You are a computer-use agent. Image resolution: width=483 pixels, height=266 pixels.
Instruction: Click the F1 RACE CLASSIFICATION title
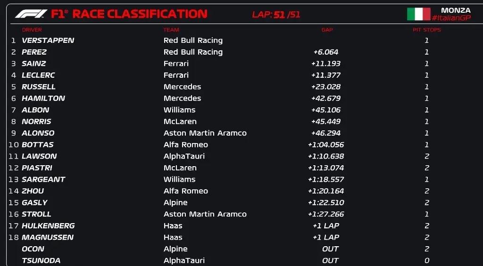[129, 14]
